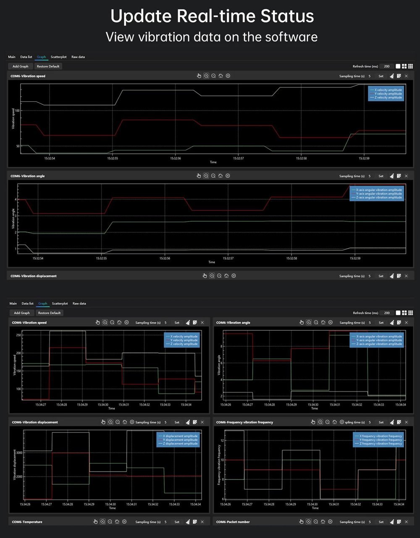This screenshot has height=538, width=420.
Task: Select pan hand tool in Temperature panel
Action: (96, 522)
